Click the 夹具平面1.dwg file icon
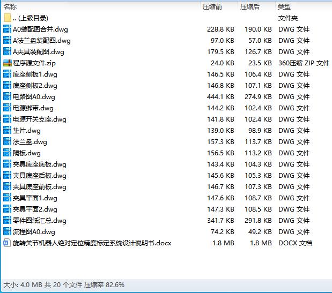The image size is (332, 293). tap(7, 198)
